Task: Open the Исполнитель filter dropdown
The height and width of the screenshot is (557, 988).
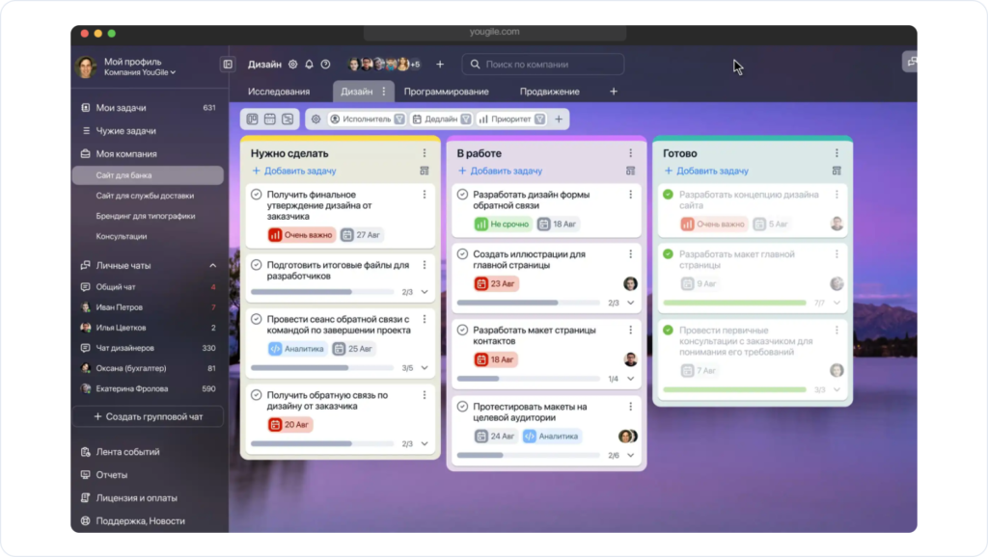Action: [368, 119]
